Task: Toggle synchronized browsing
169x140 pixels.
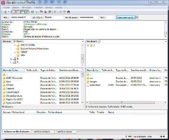Action: tap(64, 12)
